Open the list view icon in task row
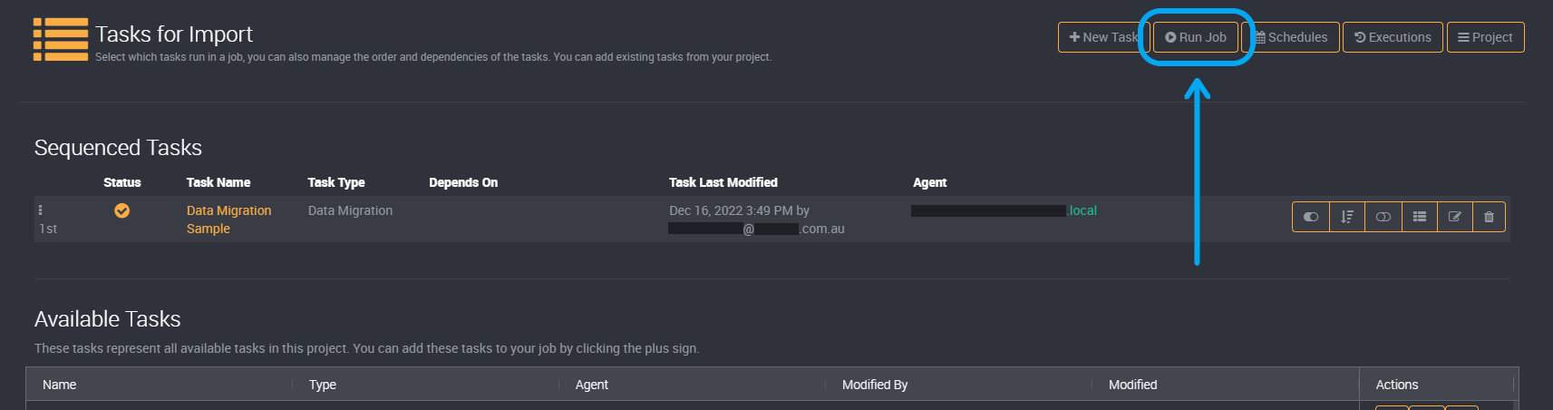Viewport: 1553px width, 410px height. coord(1419,217)
